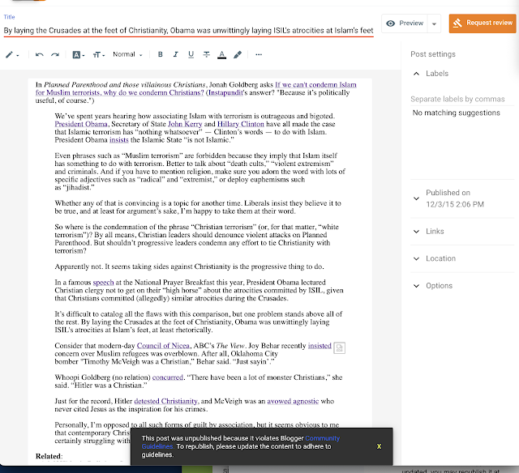The image size is (519, 473).
Task: Open the Normal paragraph style dropdown
Action: pos(127,54)
